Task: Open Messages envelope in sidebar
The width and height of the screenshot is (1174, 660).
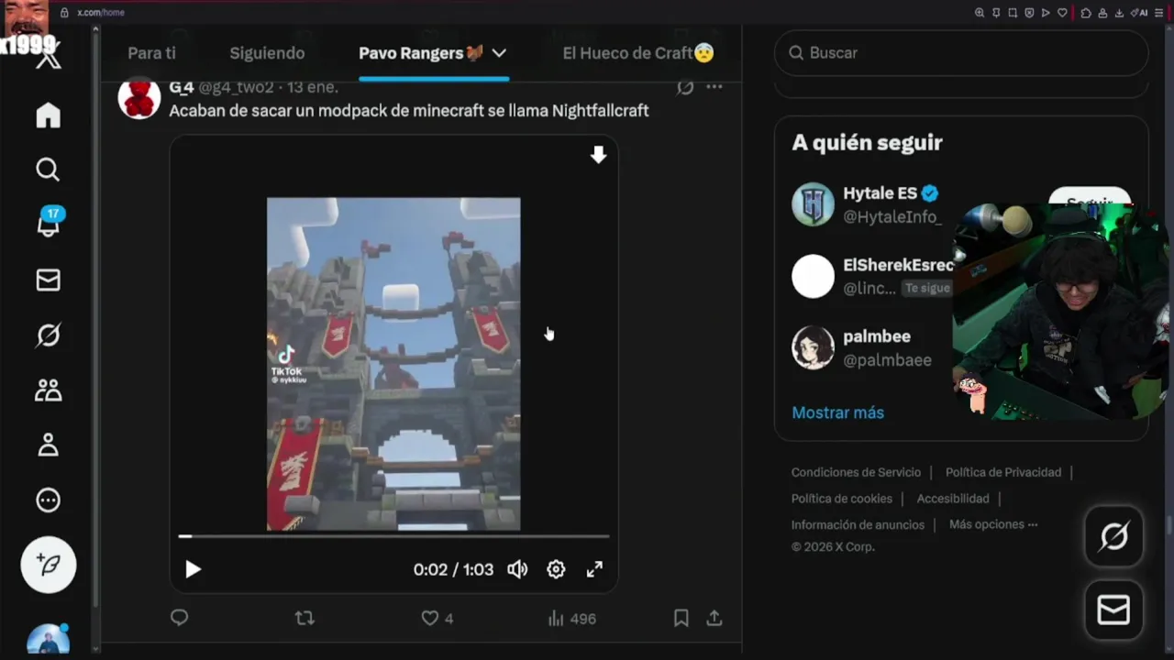Action: [x=48, y=280]
